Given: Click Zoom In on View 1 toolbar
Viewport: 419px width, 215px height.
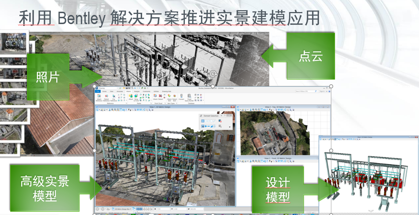Looking at the screenshot, I should click(113, 110).
